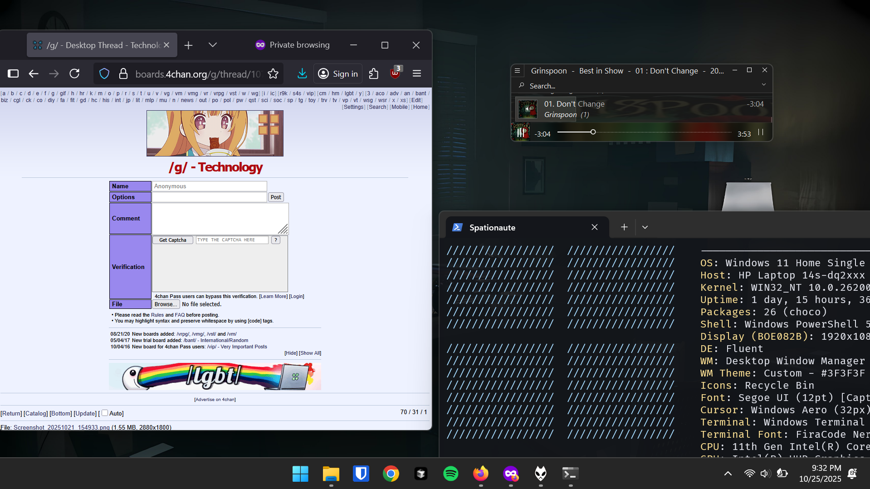This screenshot has height=489, width=870.
Task: Open the Screenshot_20251021_154933.png file link
Action: [x=62, y=427]
